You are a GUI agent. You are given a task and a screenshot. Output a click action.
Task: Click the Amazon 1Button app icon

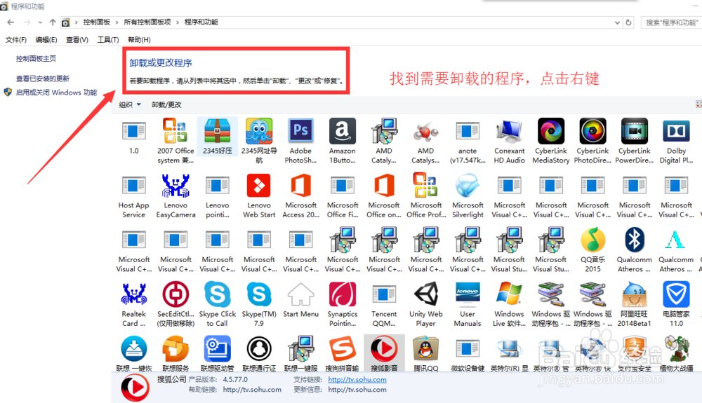click(342, 141)
